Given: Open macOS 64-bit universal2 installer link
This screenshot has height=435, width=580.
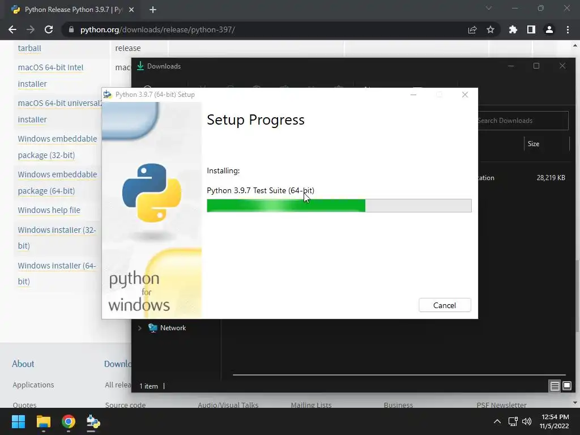Looking at the screenshot, I should click(x=59, y=111).
